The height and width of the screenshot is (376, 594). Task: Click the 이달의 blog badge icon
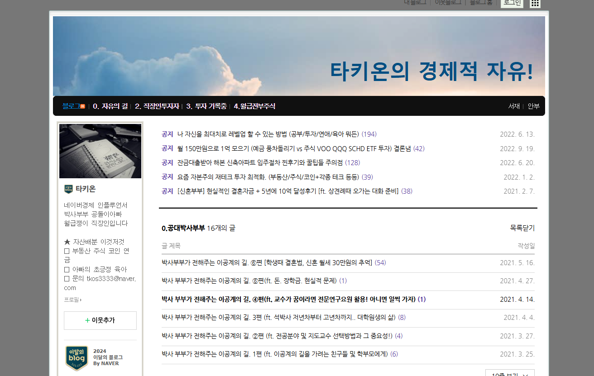(x=77, y=357)
